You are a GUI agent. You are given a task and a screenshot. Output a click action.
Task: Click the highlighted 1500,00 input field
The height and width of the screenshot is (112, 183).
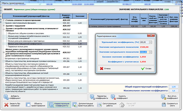pyautogui.click(x=145, y=52)
